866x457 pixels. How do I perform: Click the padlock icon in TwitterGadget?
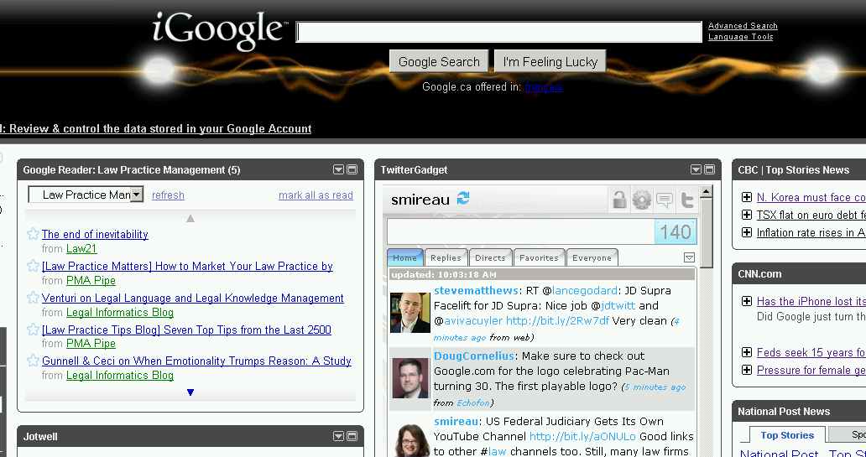(619, 200)
